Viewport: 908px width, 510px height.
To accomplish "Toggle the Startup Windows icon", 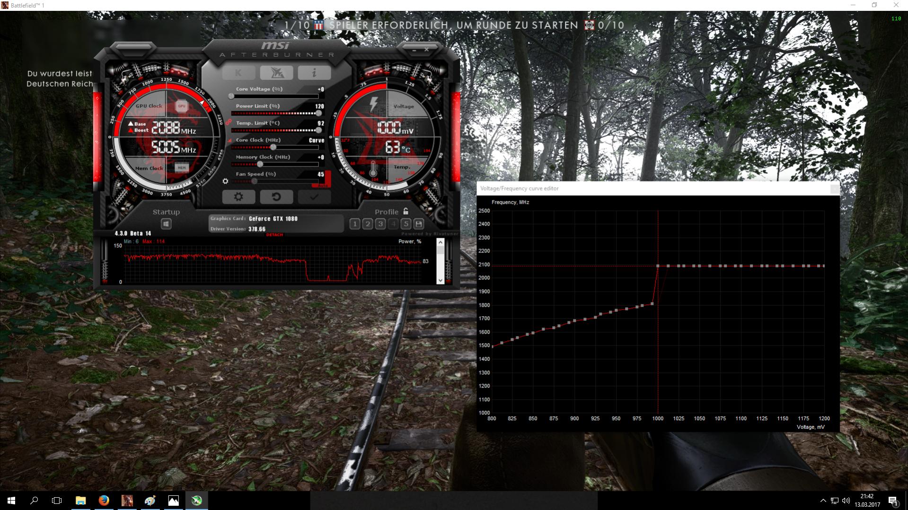I will pos(166,224).
